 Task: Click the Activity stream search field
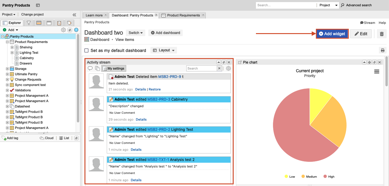[201, 68]
